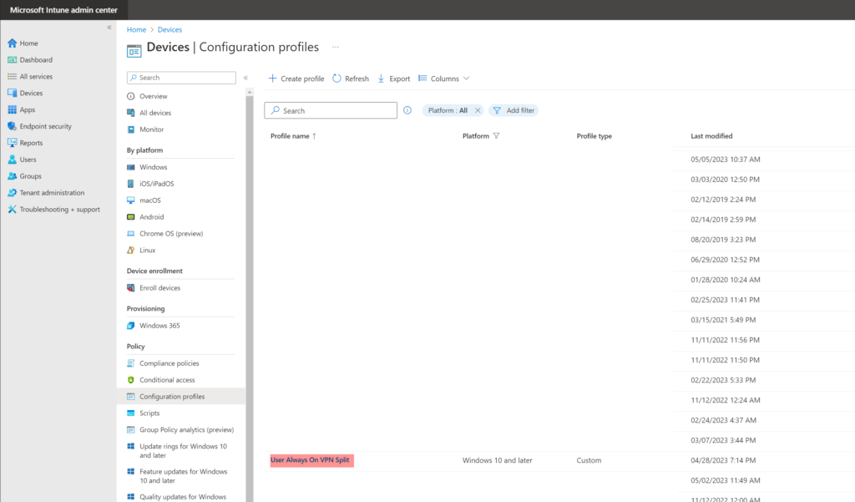The height and width of the screenshot is (502, 855).
Task: Click the 04/28/2023 7:14 PM date cell
Action: [x=723, y=460]
